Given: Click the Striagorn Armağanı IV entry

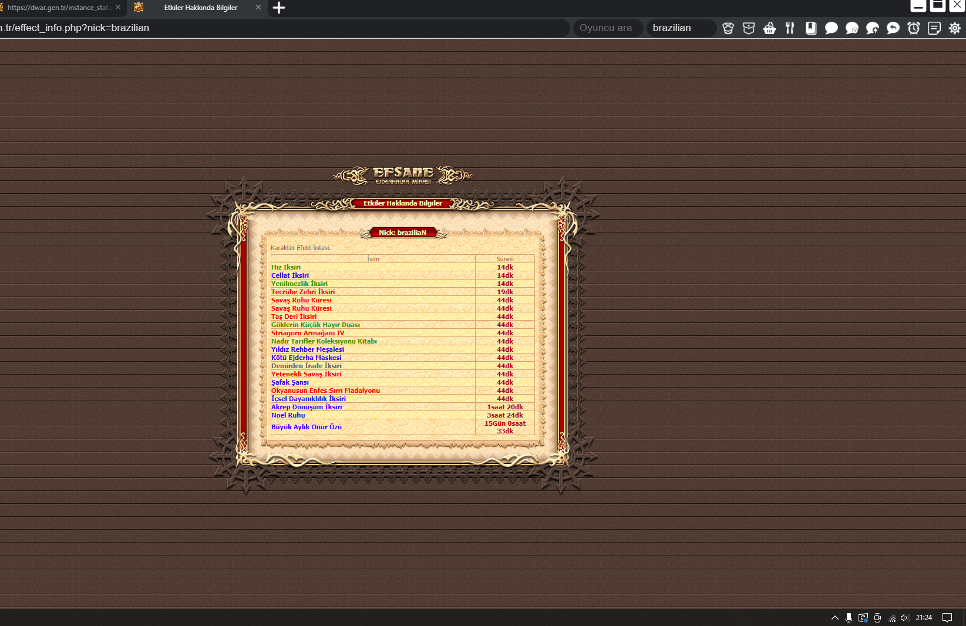Looking at the screenshot, I should 308,333.
